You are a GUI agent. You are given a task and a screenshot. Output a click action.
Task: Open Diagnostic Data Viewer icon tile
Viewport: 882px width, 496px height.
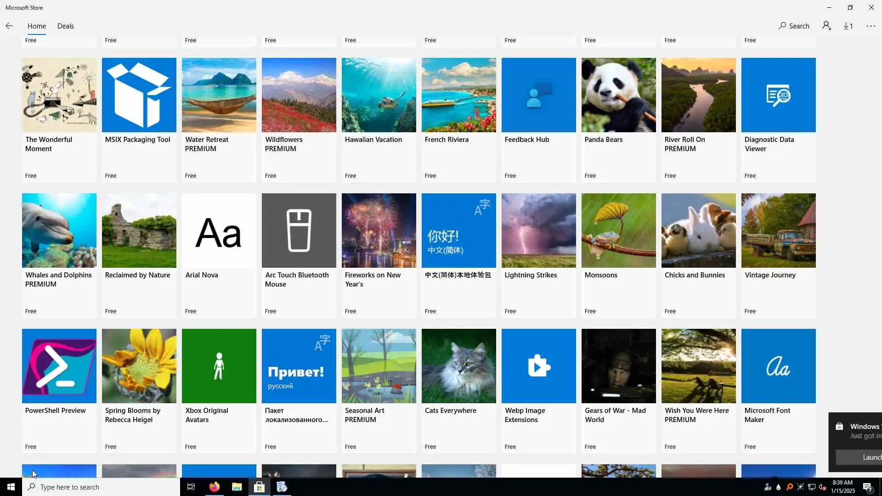point(778,95)
